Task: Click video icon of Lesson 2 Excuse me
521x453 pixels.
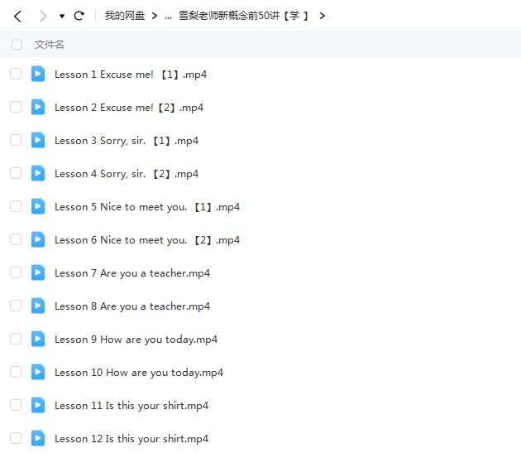Action: 38,107
